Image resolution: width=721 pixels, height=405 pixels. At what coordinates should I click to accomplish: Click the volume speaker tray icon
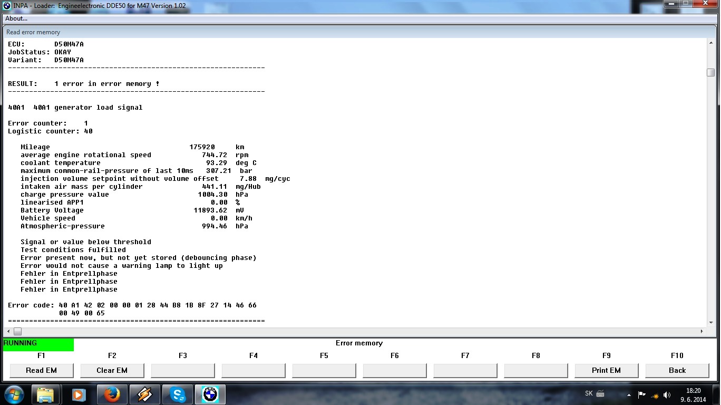click(x=667, y=394)
